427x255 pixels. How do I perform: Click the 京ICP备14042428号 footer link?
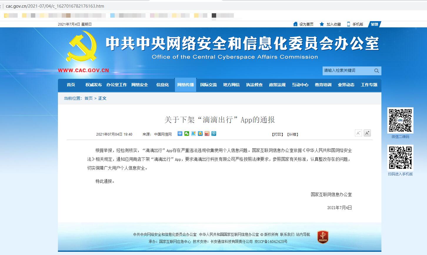tap(271, 241)
